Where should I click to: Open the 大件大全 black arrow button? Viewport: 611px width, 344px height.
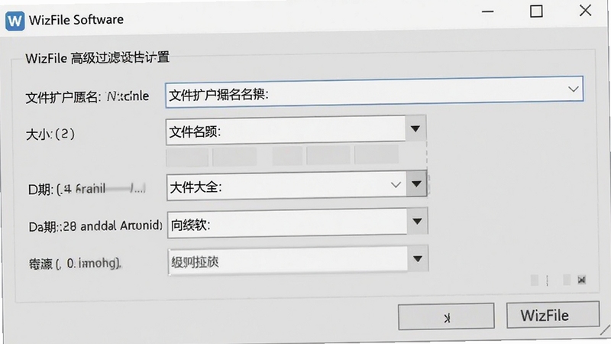[x=416, y=183]
